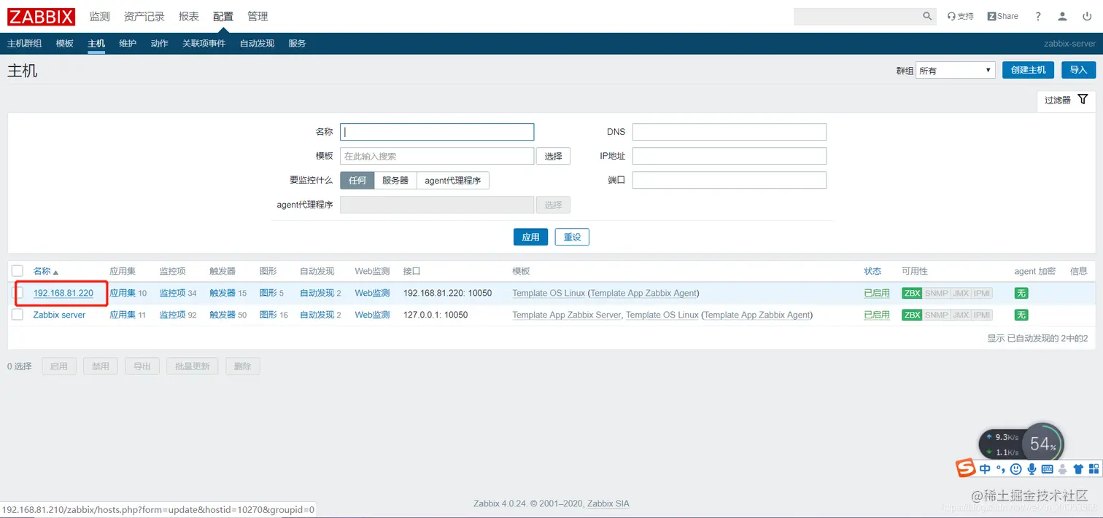Click the ZABBIX logo
The image size is (1103, 518).
[41, 16]
